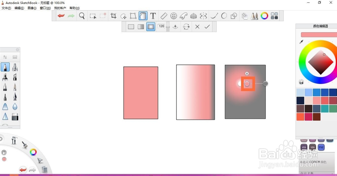Viewport: 337px width, 176px height.
Task: Select the hard Eraser brush in palette
Action: [x=15, y=117]
